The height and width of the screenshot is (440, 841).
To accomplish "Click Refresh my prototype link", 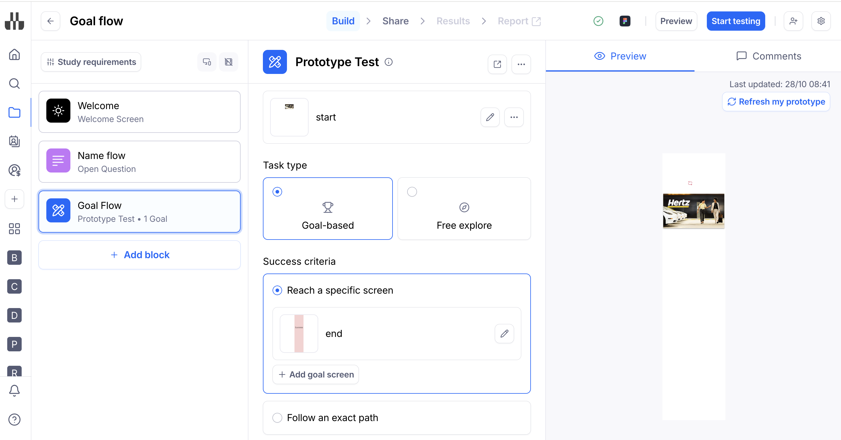I will 776,102.
